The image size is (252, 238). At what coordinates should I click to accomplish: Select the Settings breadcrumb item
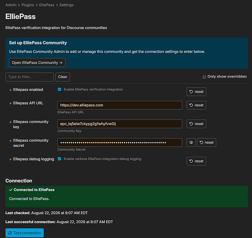coord(66,5)
